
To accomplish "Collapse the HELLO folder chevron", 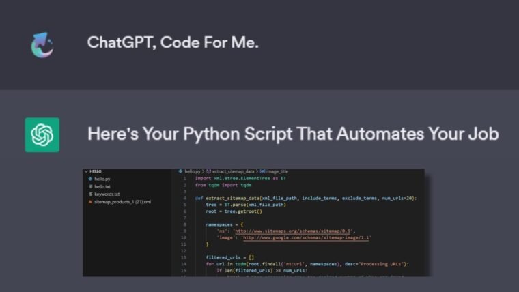I will [x=87, y=171].
